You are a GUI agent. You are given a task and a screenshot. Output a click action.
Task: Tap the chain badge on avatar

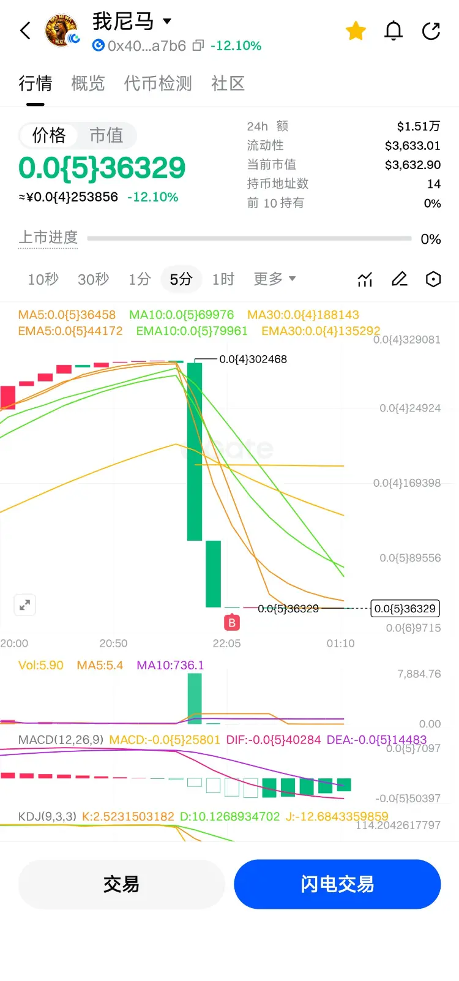[74, 39]
